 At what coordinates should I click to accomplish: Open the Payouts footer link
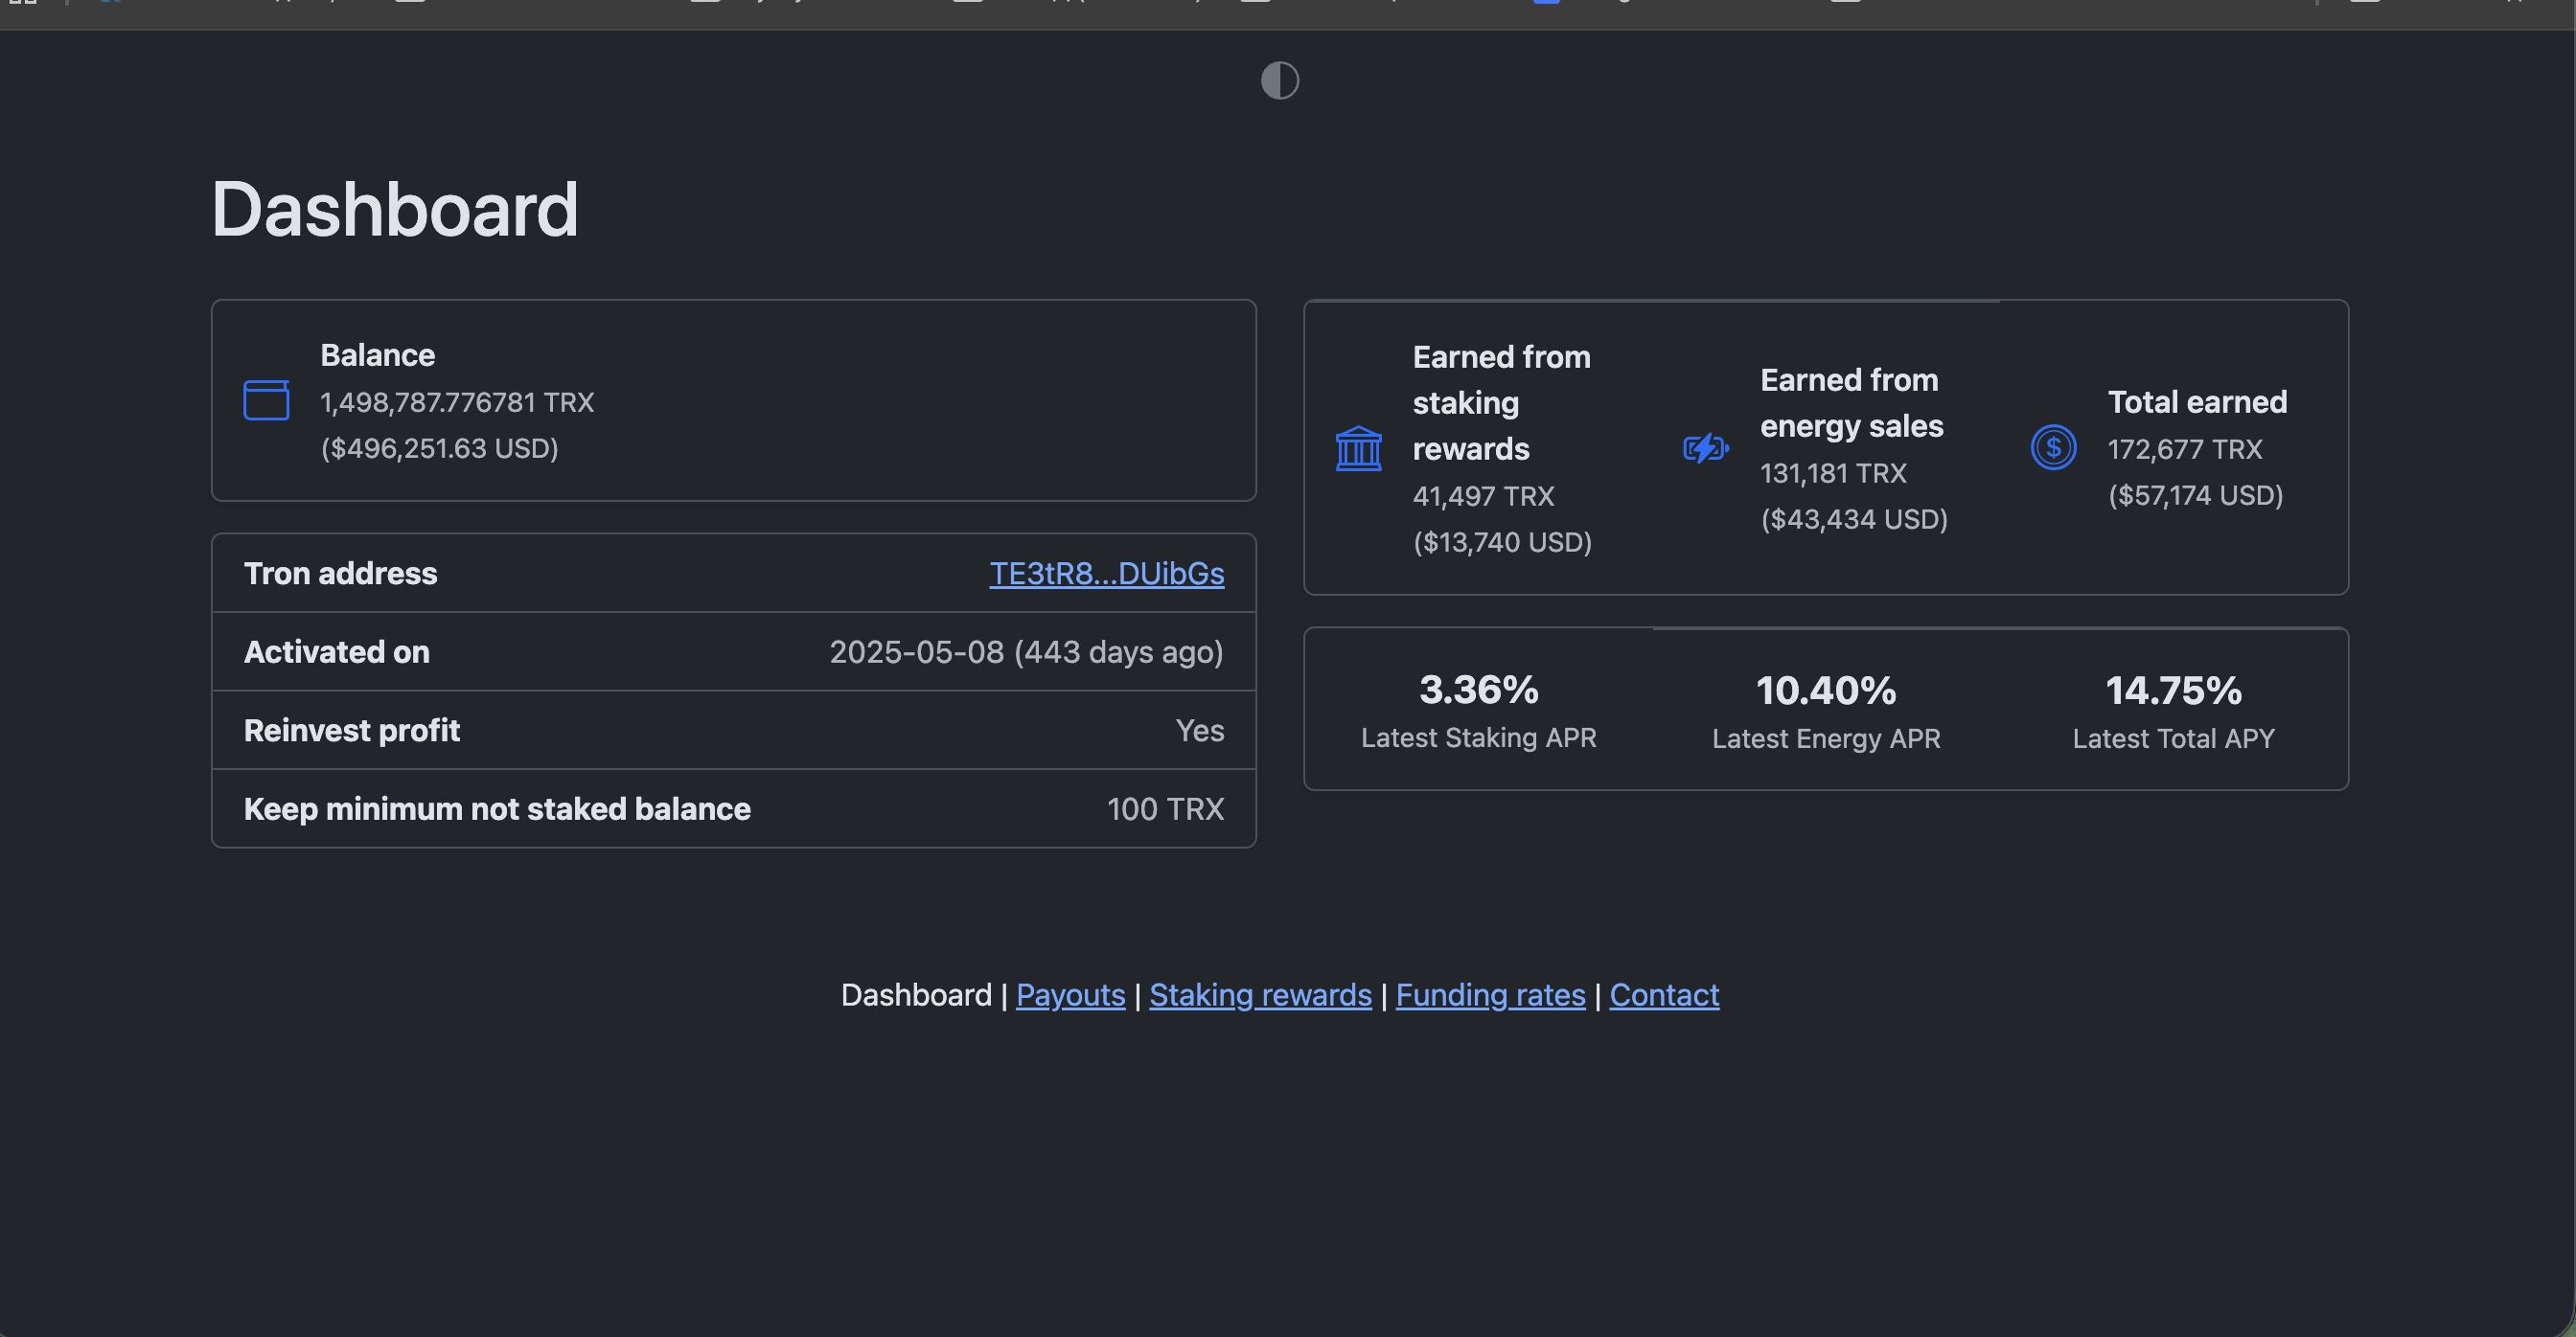pos(1070,995)
